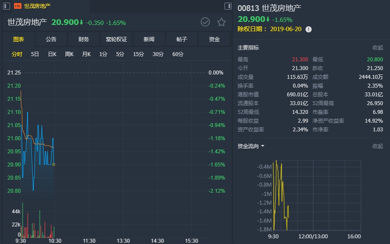Click the orange HK market badge

click(x=18, y=6)
